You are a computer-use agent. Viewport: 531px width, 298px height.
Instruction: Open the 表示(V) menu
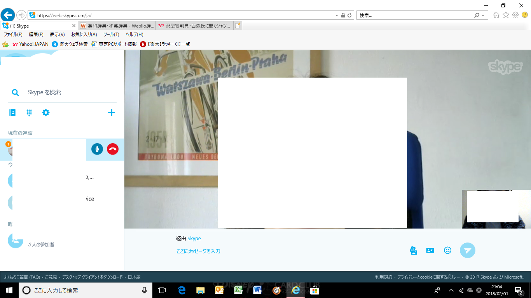(57, 35)
